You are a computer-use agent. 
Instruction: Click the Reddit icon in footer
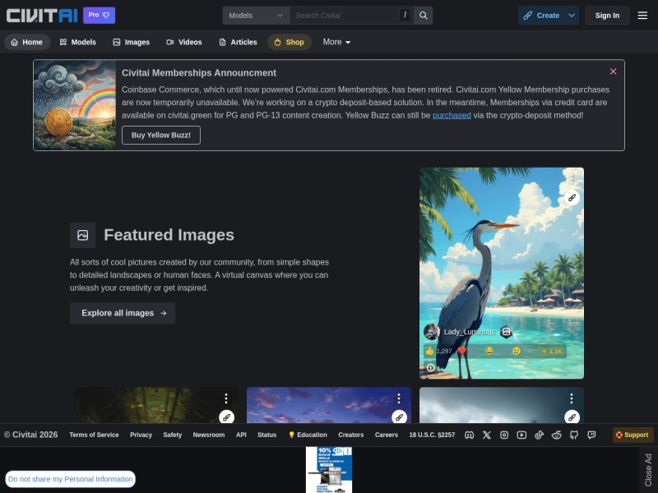pos(557,435)
